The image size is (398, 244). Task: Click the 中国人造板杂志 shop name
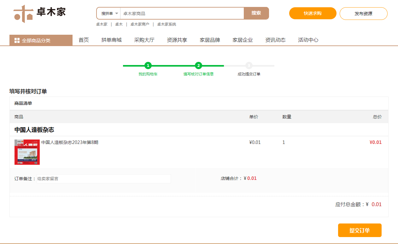click(x=34, y=130)
